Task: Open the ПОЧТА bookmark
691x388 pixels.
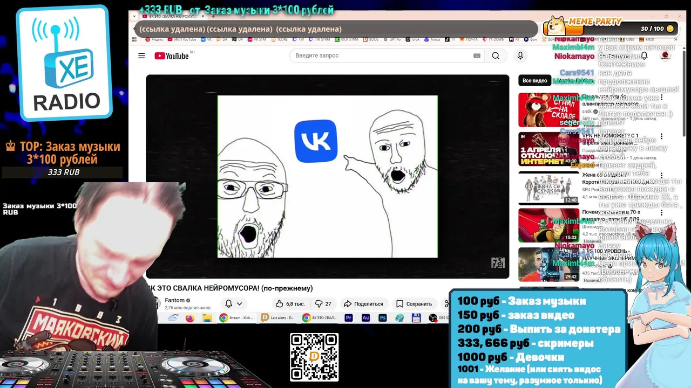Action: point(468,39)
